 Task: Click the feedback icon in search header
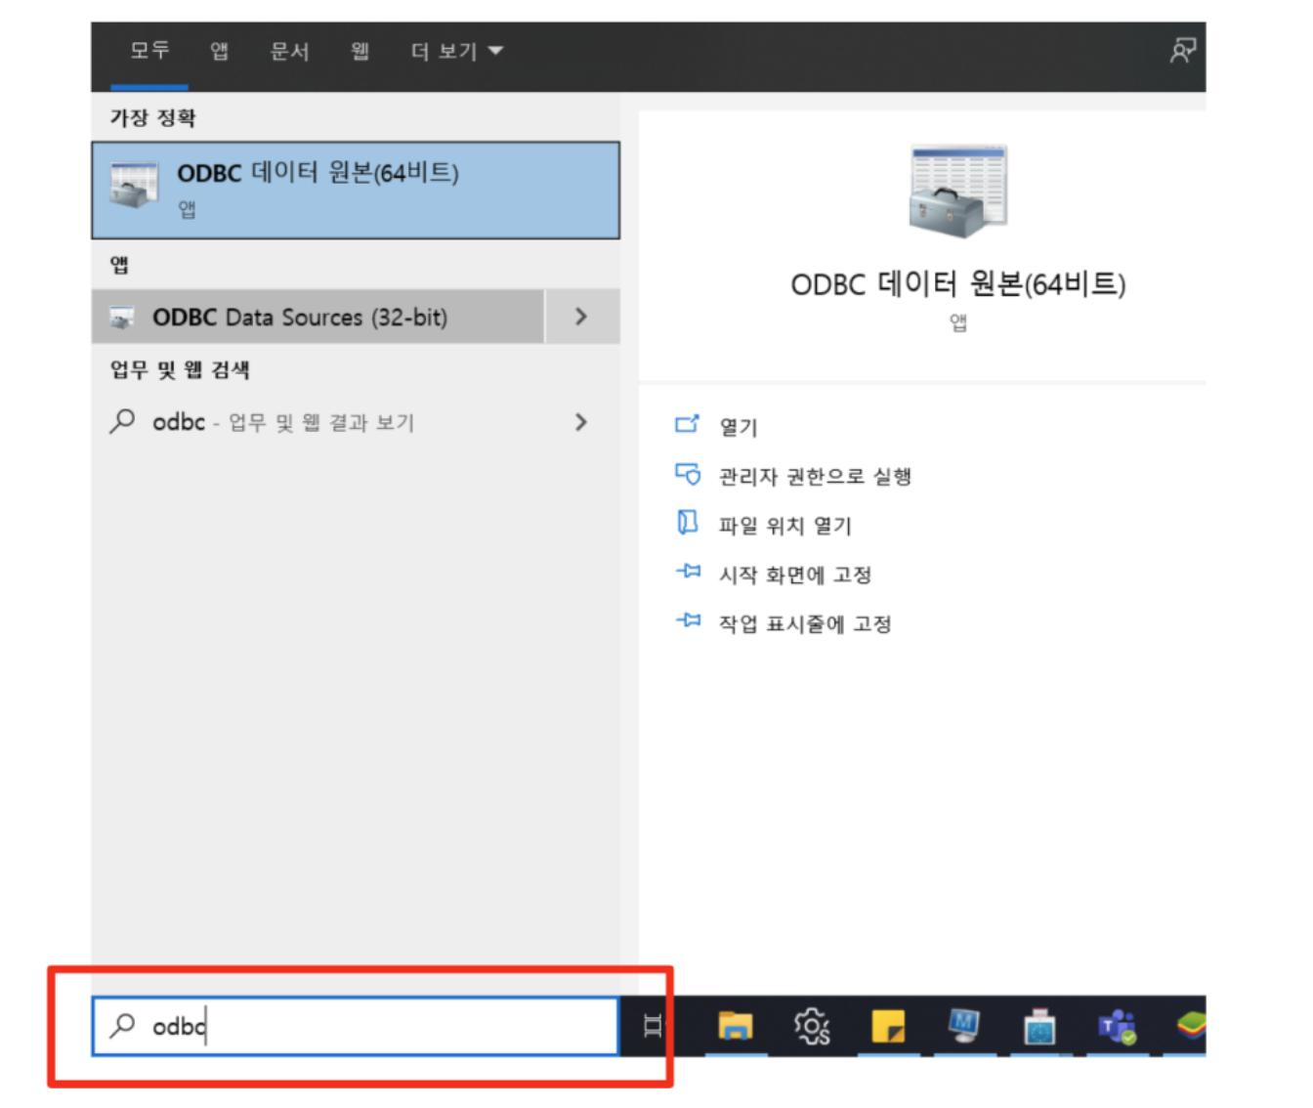click(1182, 51)
